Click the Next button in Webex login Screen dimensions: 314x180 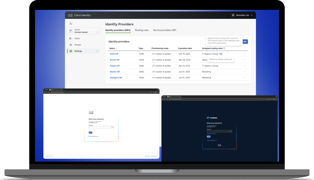[209, 137]
